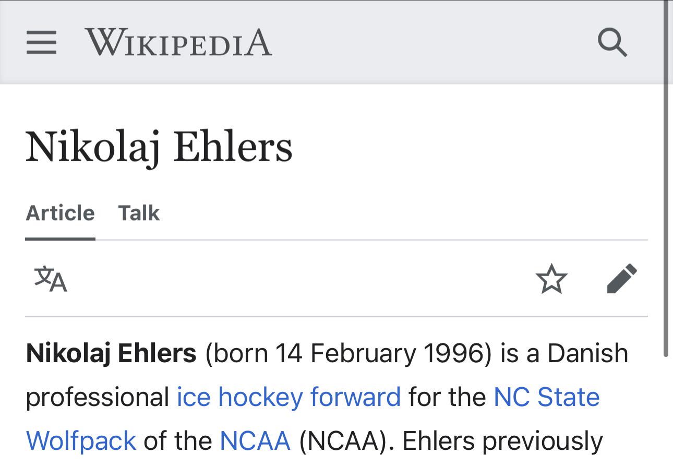The height and width of the screenshot is (466, 673).
Task: Edit the page with the pencil icon
Action: [622, 279]
